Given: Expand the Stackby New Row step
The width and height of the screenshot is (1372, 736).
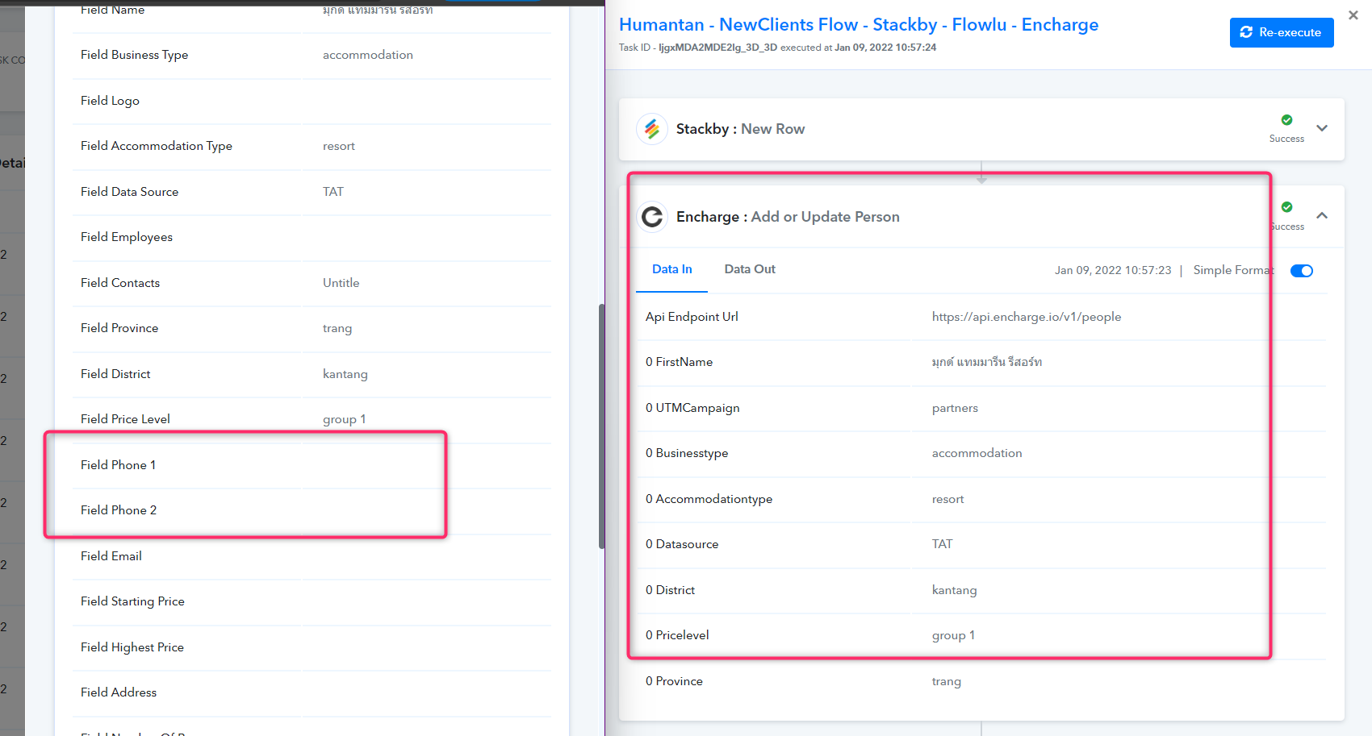Looking at the screenshot, I should click(1322, 128).
